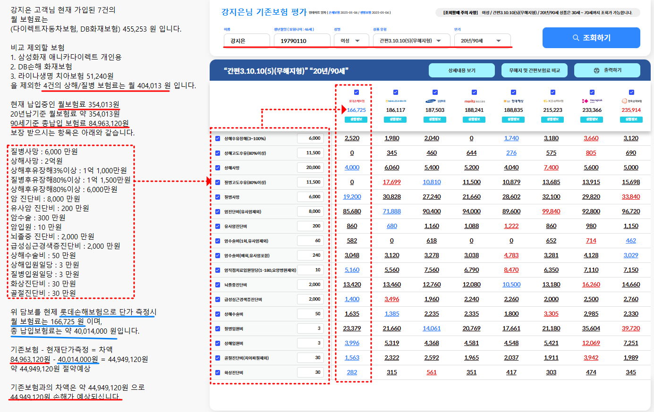This screenshot has height=412, width=654.
Task: Open 상품정보 under the 235,914 premium
Action: point(631,119)
